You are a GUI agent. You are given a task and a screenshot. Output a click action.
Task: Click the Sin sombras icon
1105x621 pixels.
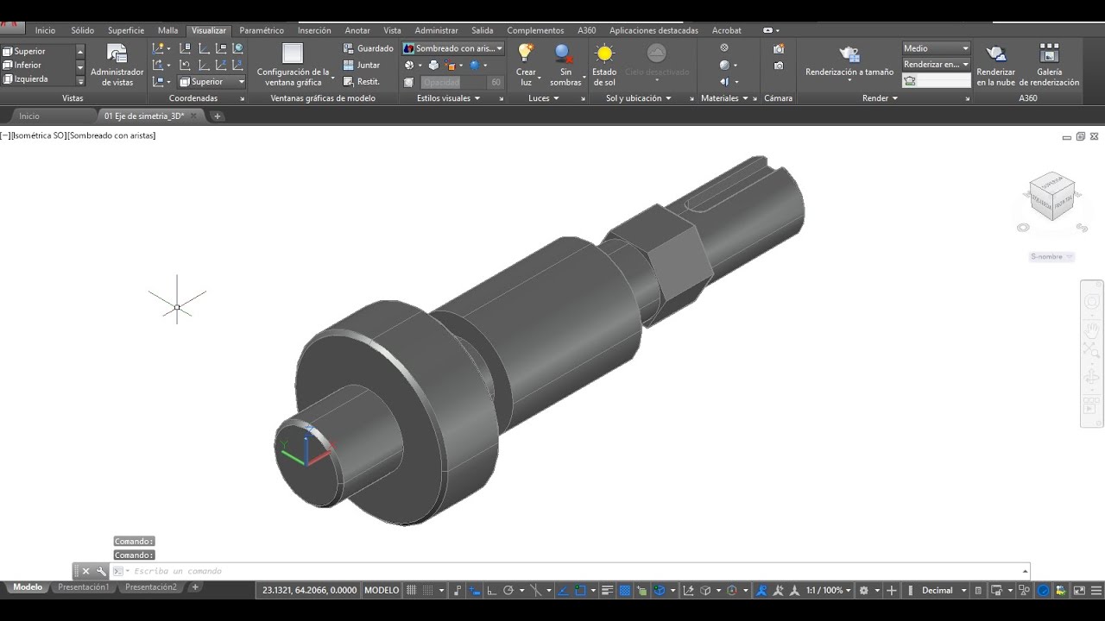pos(565,54)
